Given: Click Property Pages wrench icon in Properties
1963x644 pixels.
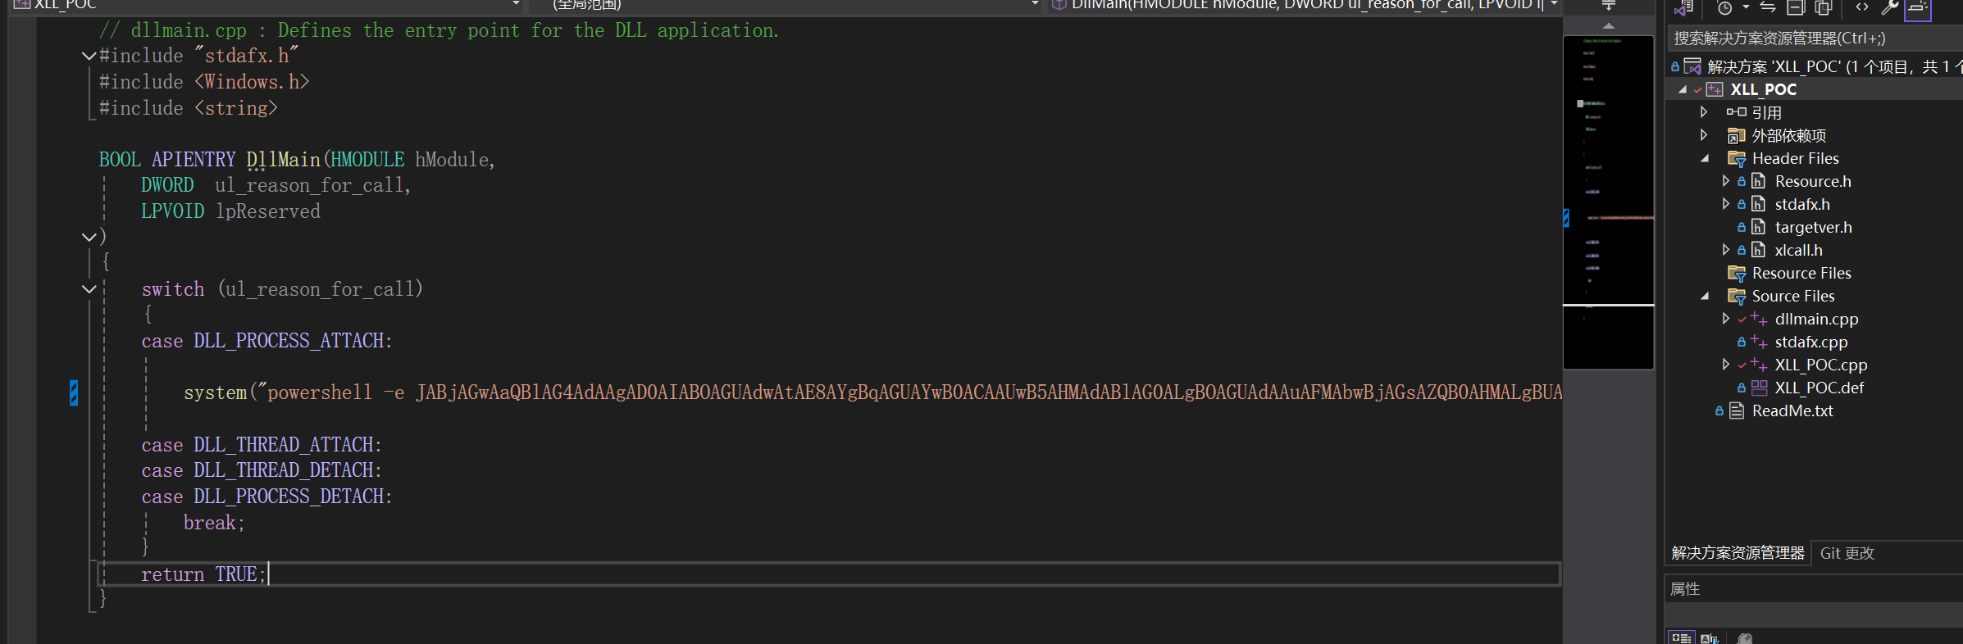Looking at the screenshot, I should coord(1744,637).
